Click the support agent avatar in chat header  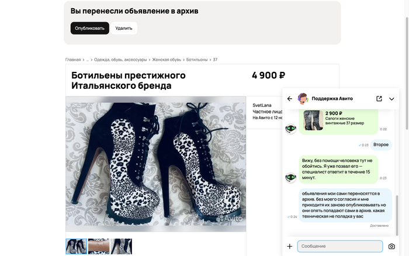303,99
